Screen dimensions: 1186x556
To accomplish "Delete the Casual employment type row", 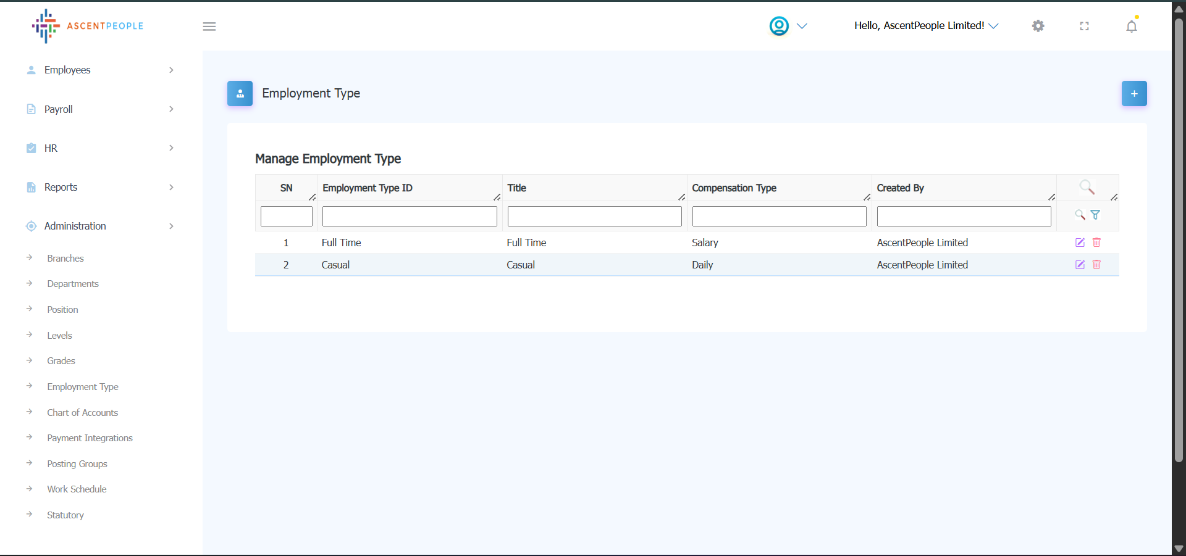I will (1096, 265).
